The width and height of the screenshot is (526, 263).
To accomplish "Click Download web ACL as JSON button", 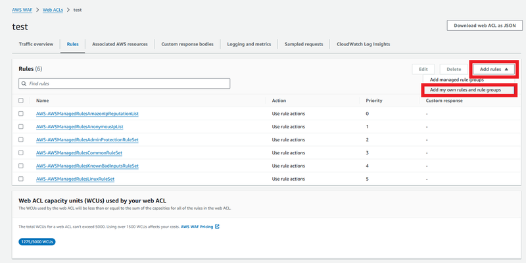I will tap(485, 26).
